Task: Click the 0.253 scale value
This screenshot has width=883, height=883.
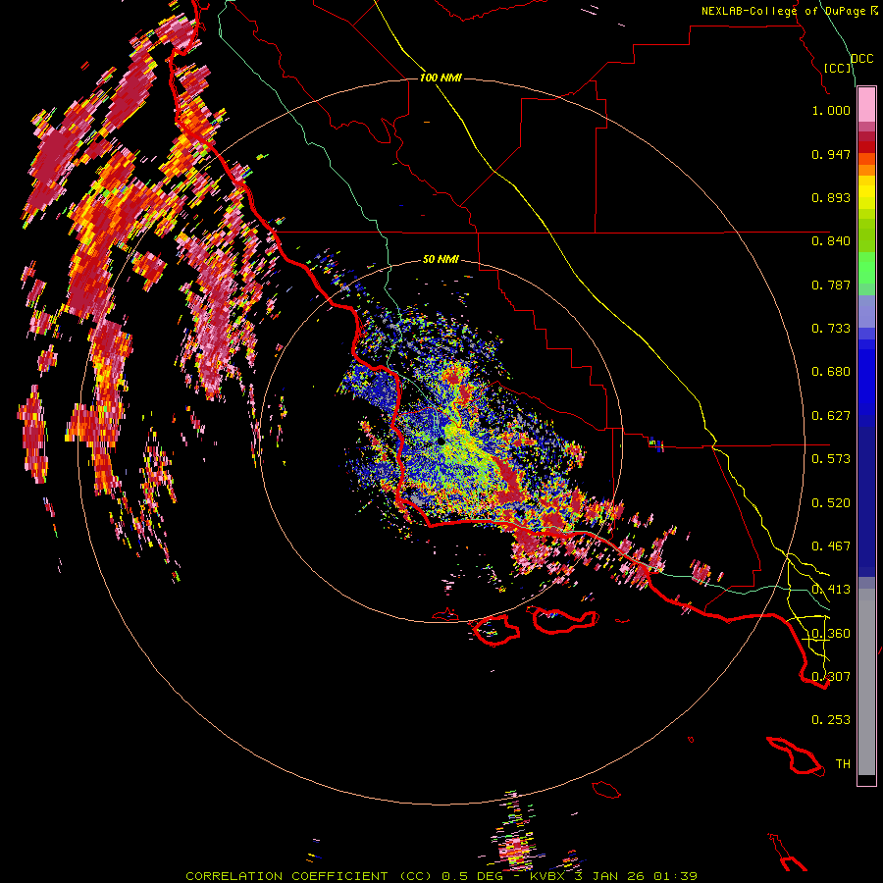Action: (831, 720)
